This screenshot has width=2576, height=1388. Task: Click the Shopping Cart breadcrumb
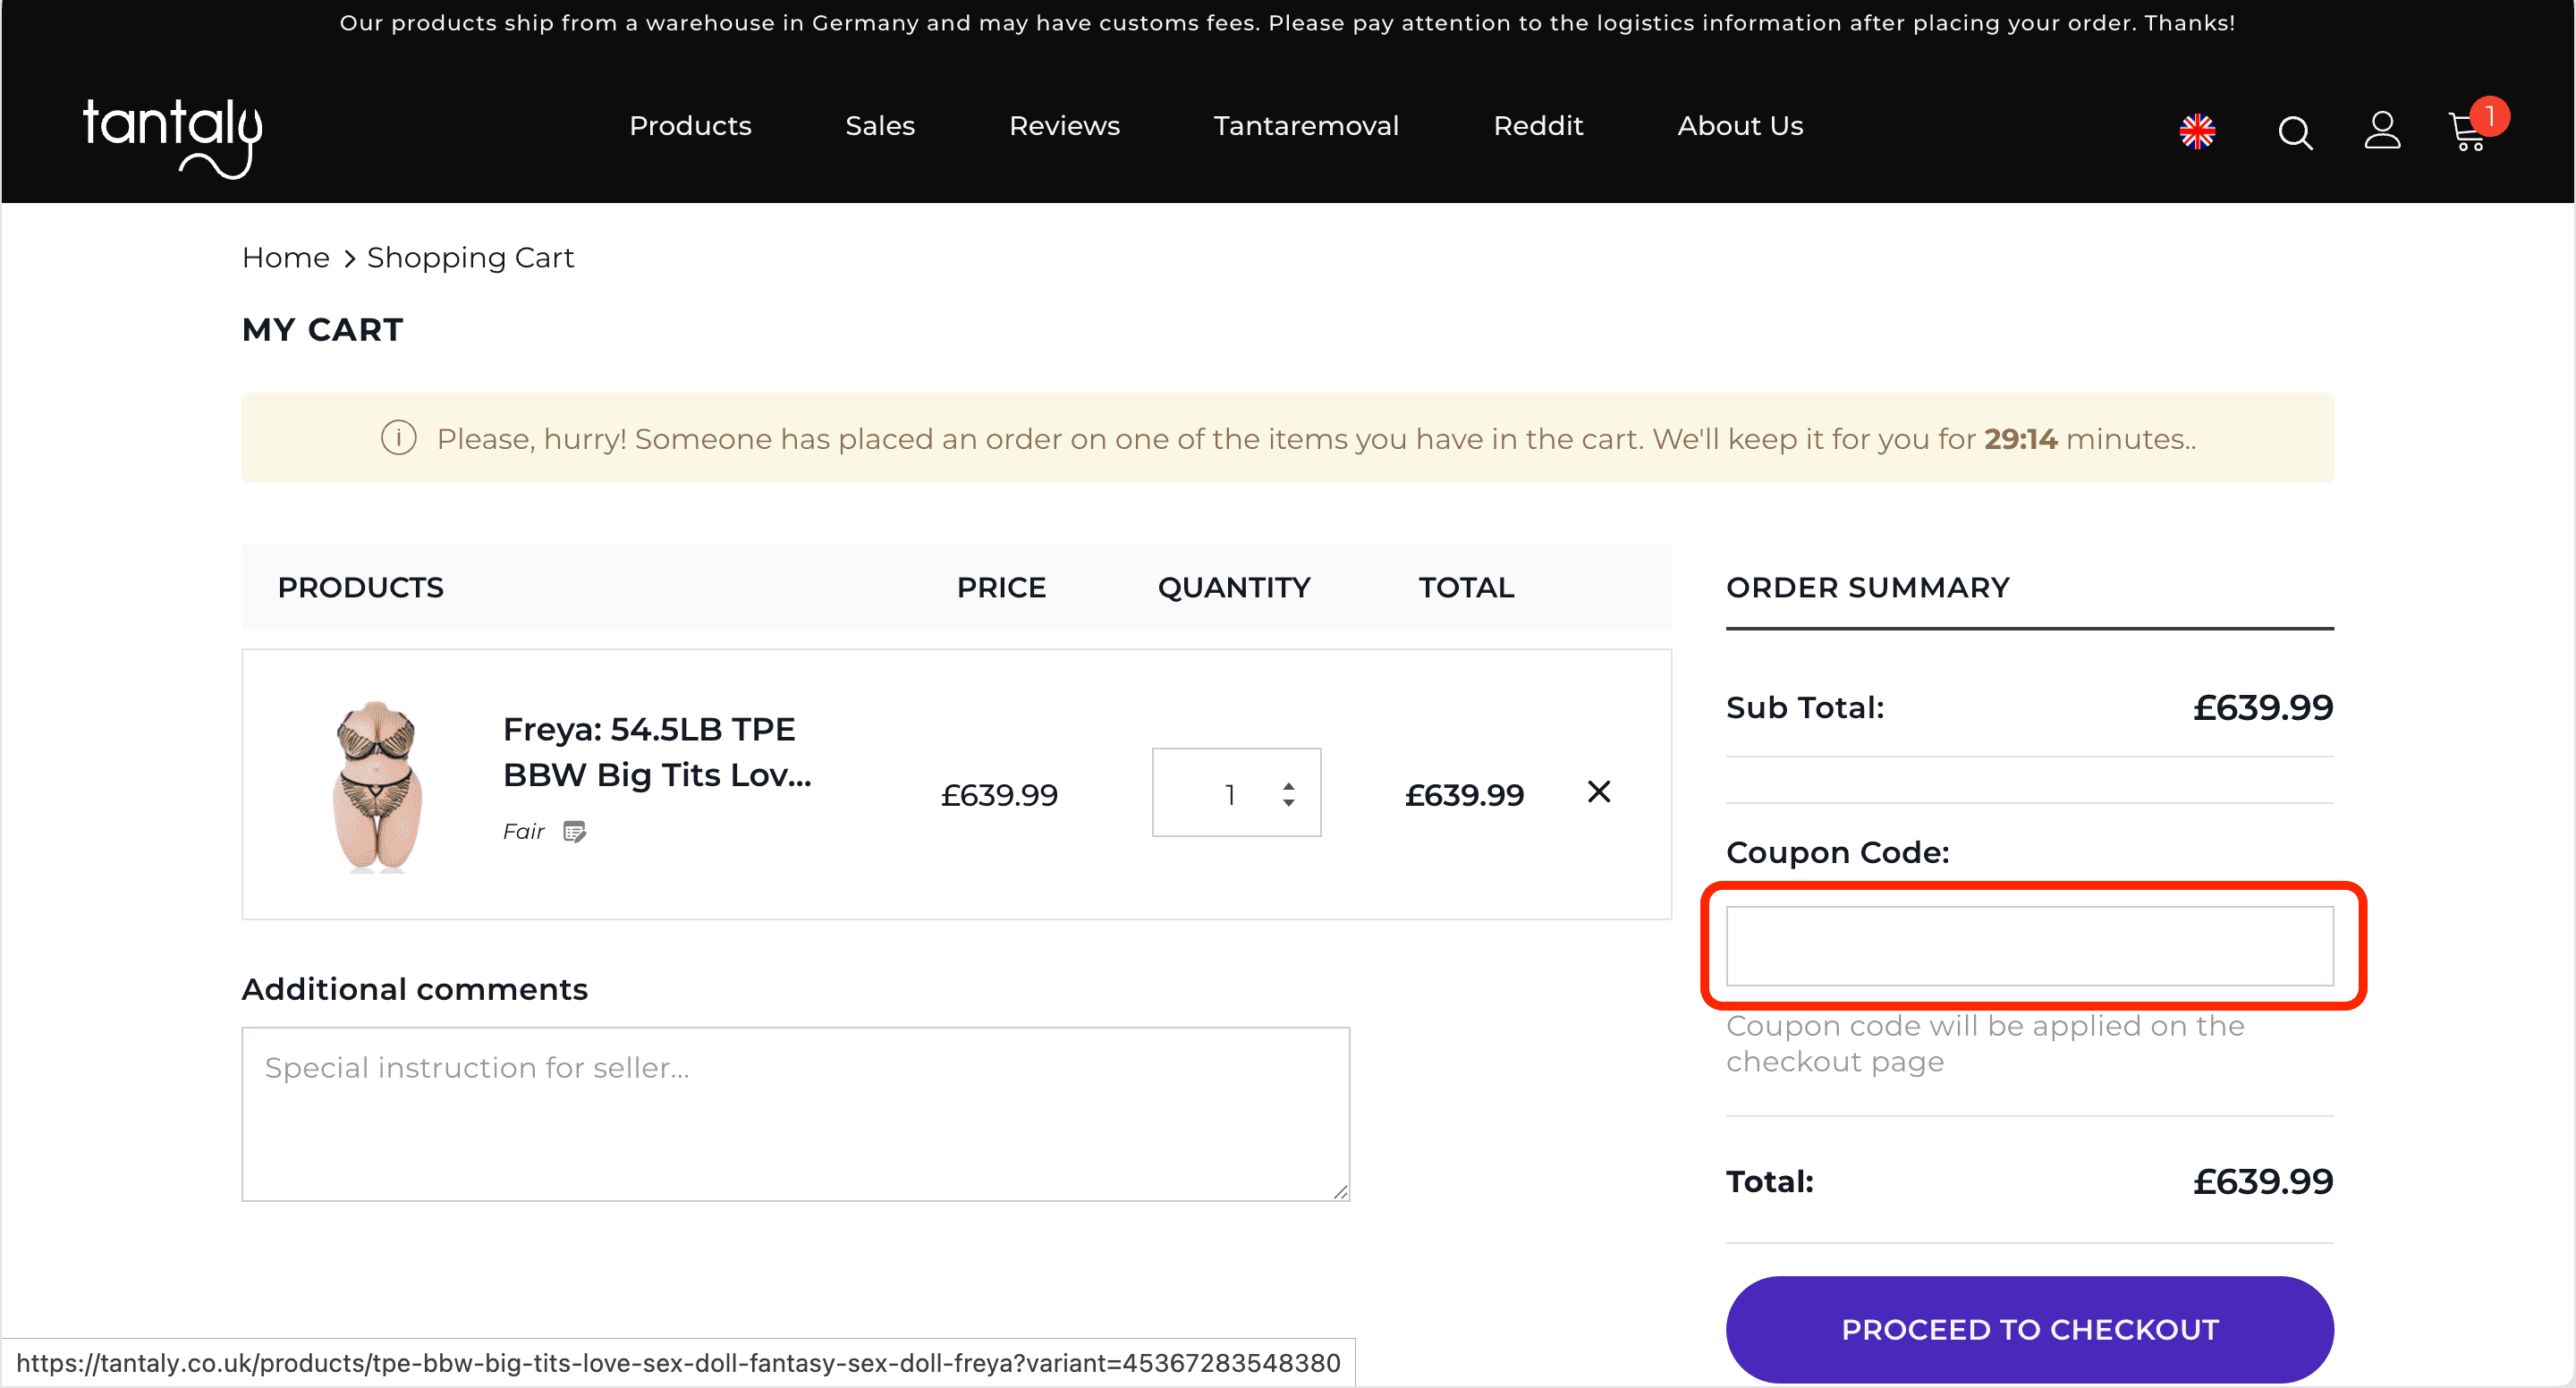(470, 258)
